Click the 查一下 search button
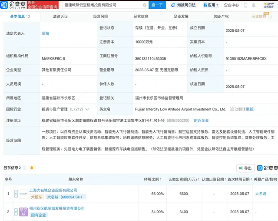278x221 pixels. (x=157, y=5)
